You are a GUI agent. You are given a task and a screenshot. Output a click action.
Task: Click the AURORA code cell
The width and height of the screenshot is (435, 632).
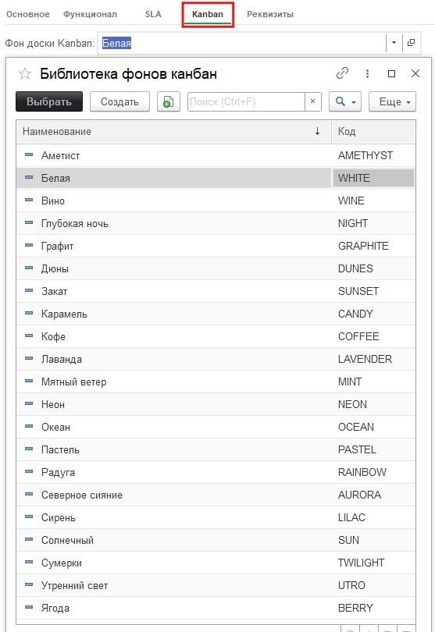click(373, 495)
